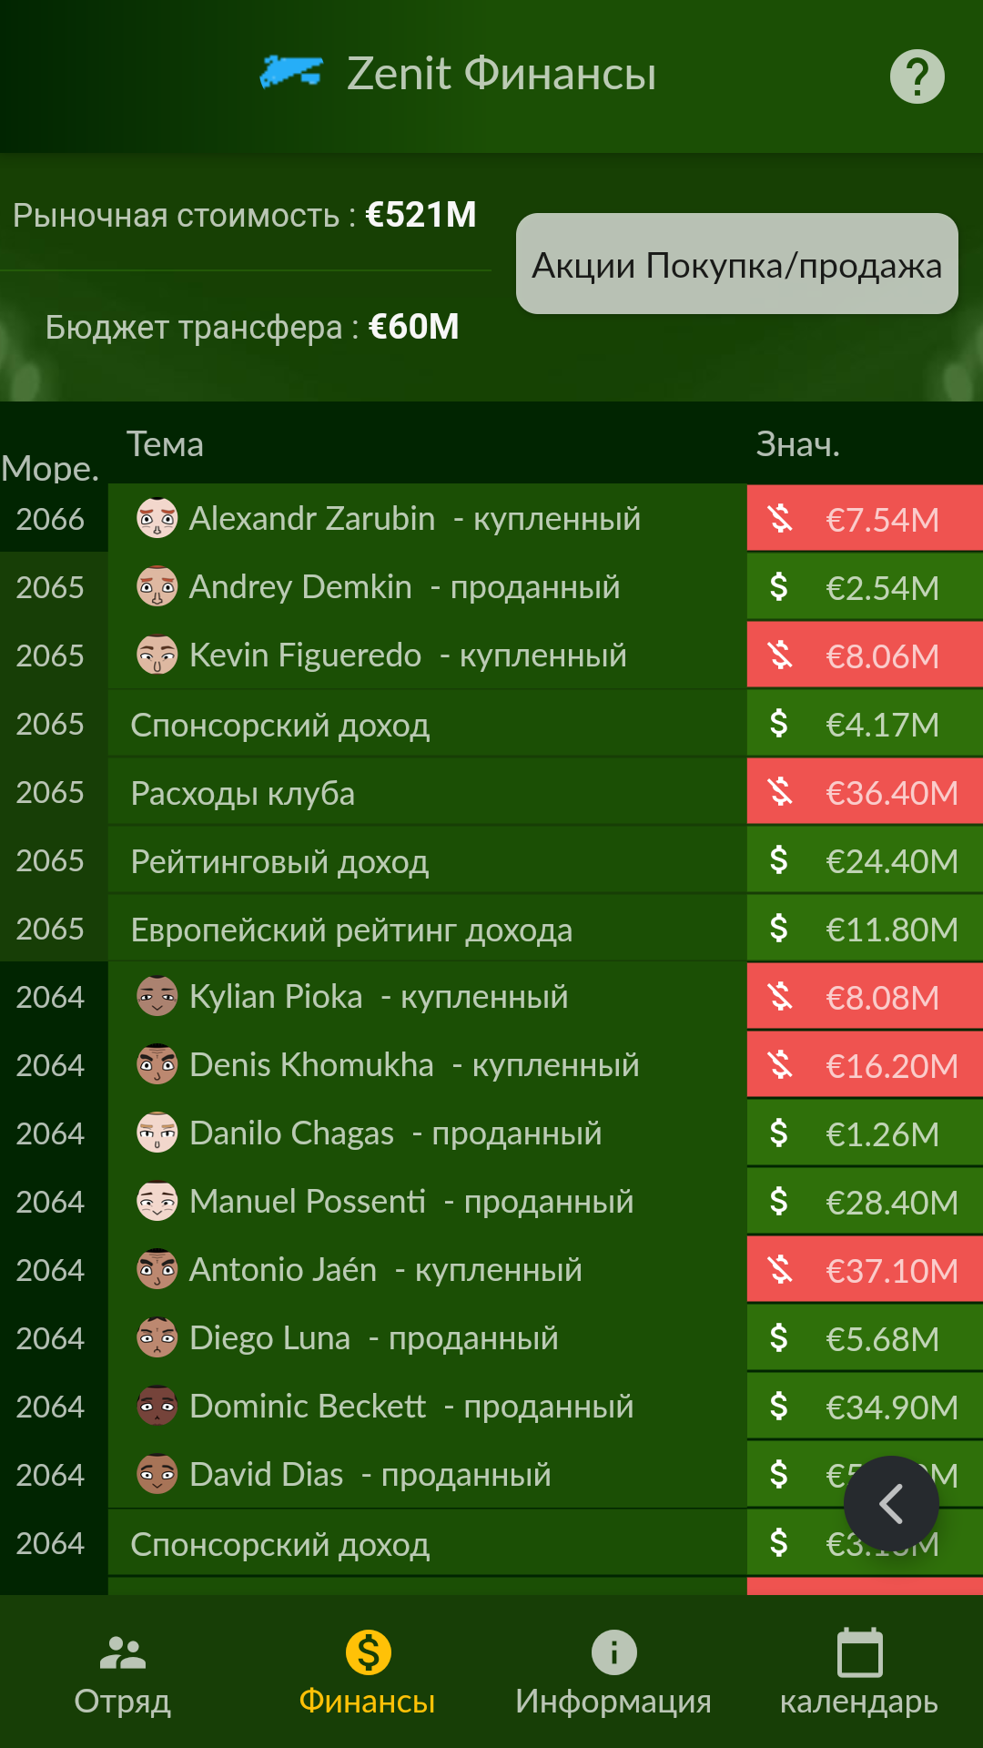Tap Alexandr Zarubin's face avatar
983x1748 pixels.
(157, 518)
